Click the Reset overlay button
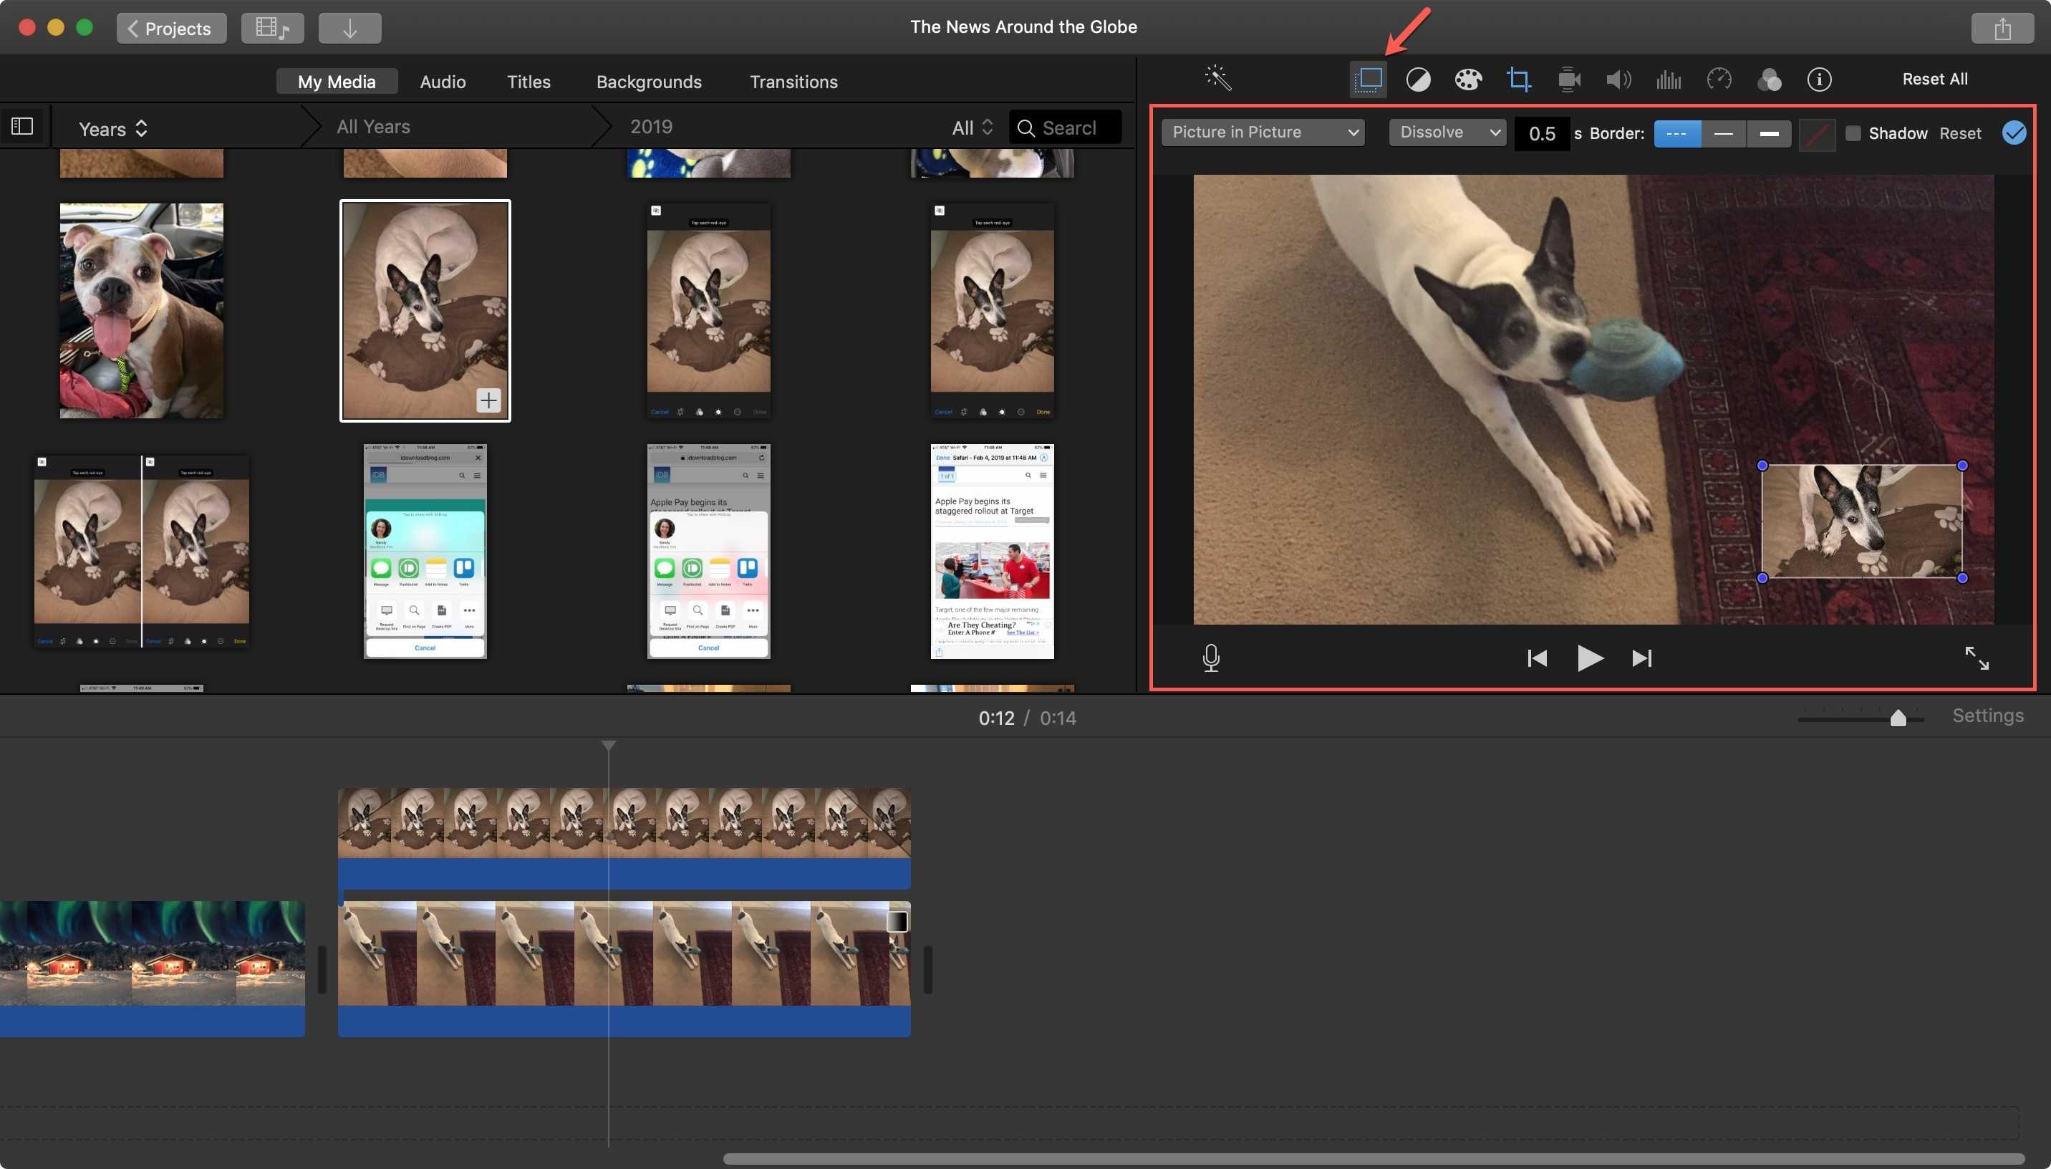Screen dimensions: 2051x1169 (1959, 133)
